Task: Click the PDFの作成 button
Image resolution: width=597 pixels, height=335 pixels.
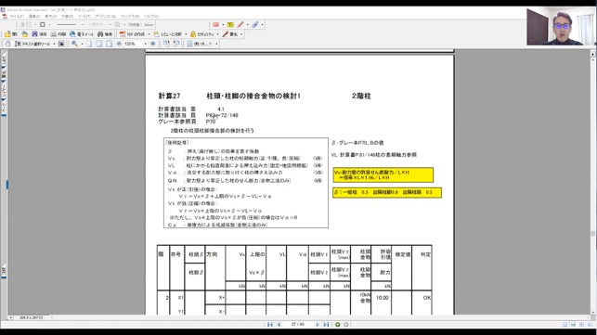Action: (133, 34)
